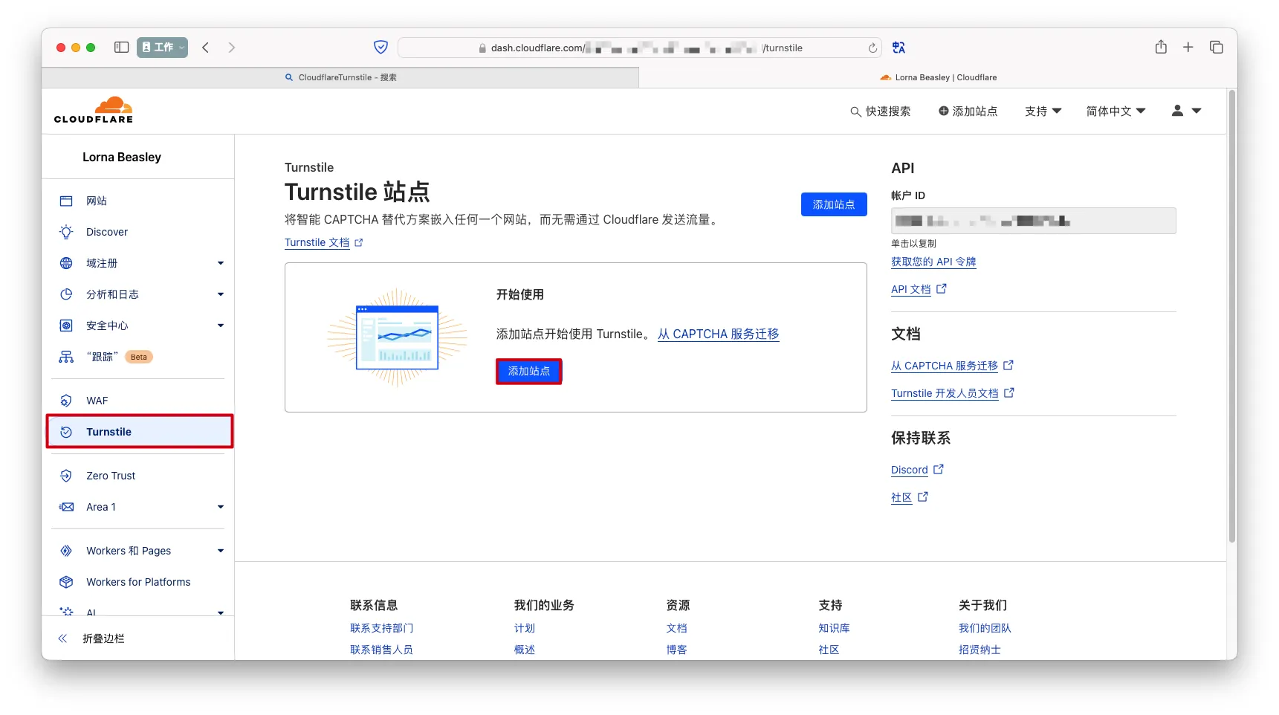This screenshot has width=1279, height=715.
Task: Click the 安全中心 icon
Action: [66, 326]
